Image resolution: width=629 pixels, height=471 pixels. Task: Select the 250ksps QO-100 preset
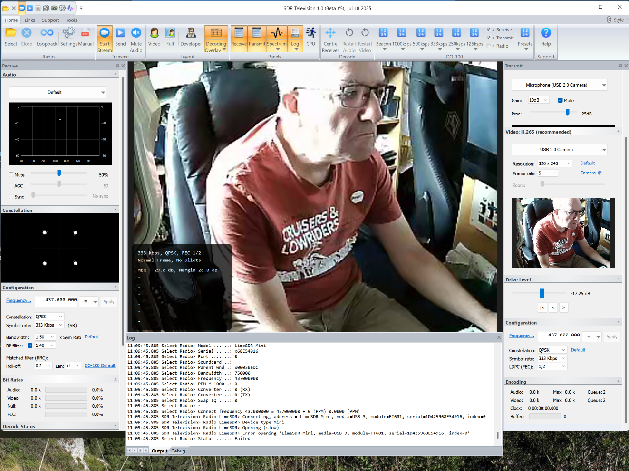pyautogui.click(x=457, y=38)
